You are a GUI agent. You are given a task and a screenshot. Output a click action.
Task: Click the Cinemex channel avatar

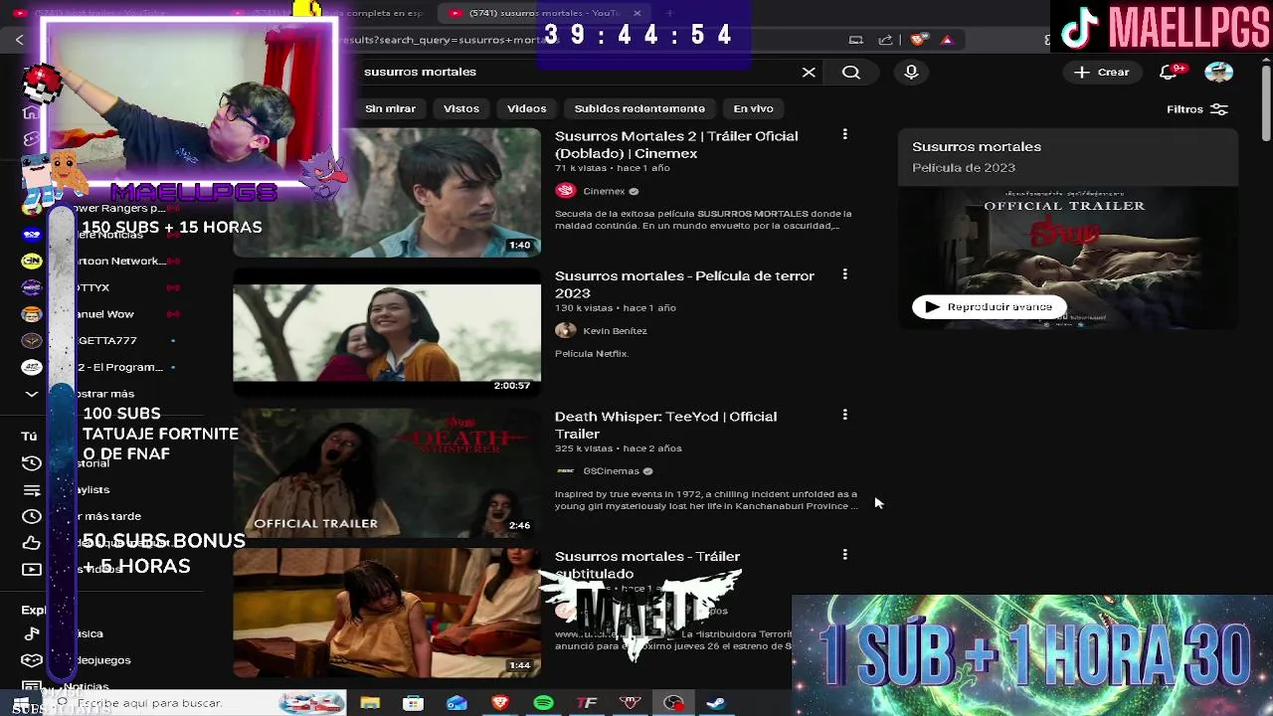coord(565,191)
